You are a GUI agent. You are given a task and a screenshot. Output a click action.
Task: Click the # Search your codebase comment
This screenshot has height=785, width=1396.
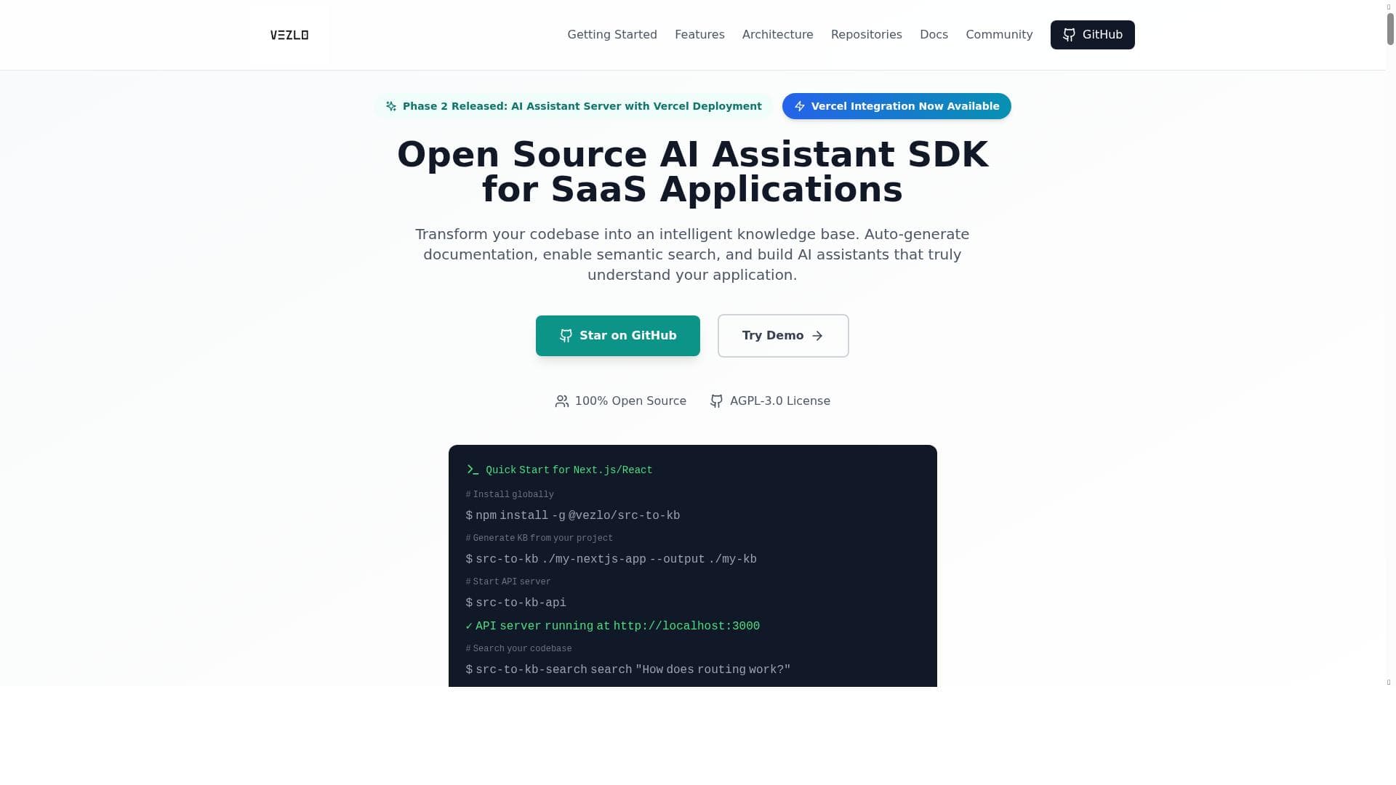(519, 649)
